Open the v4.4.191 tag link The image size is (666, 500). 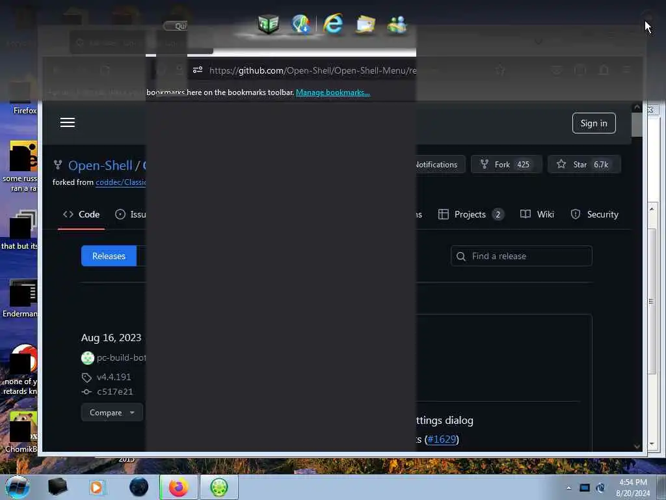click(x=114, y=377)
